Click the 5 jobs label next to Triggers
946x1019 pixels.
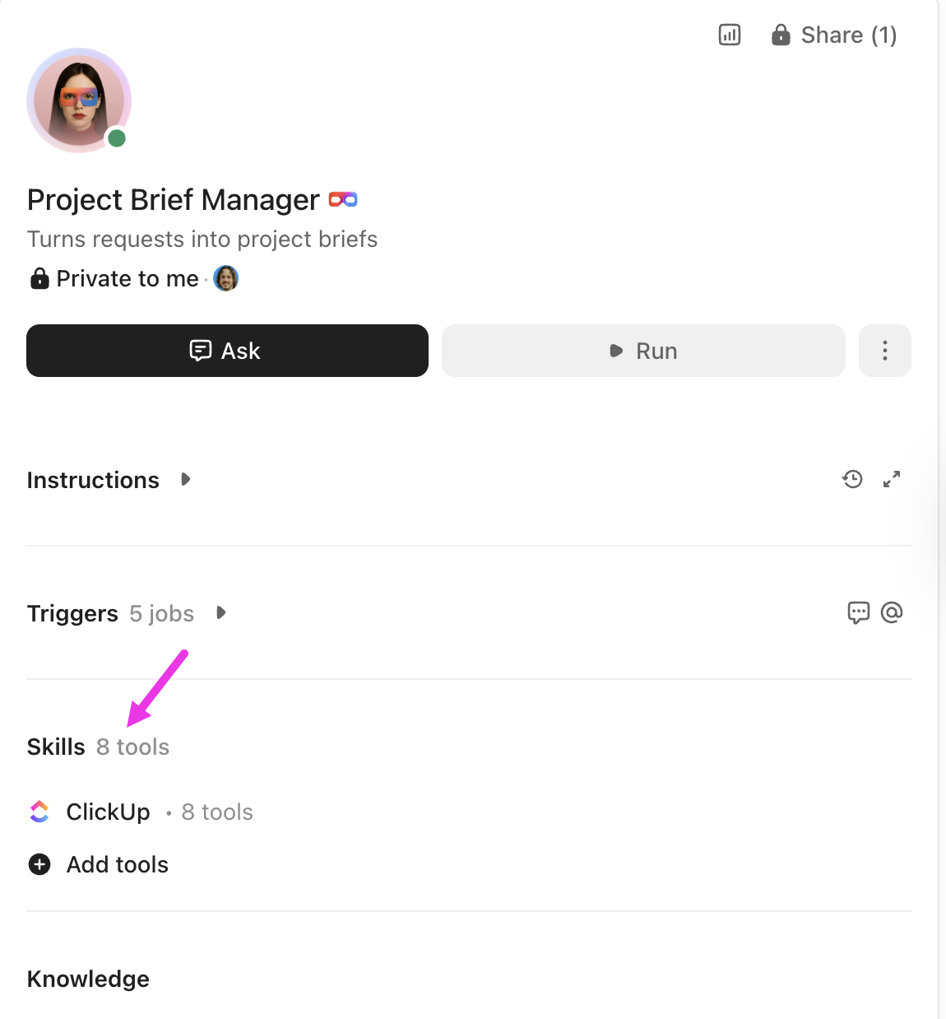click(x=161, y=612)
